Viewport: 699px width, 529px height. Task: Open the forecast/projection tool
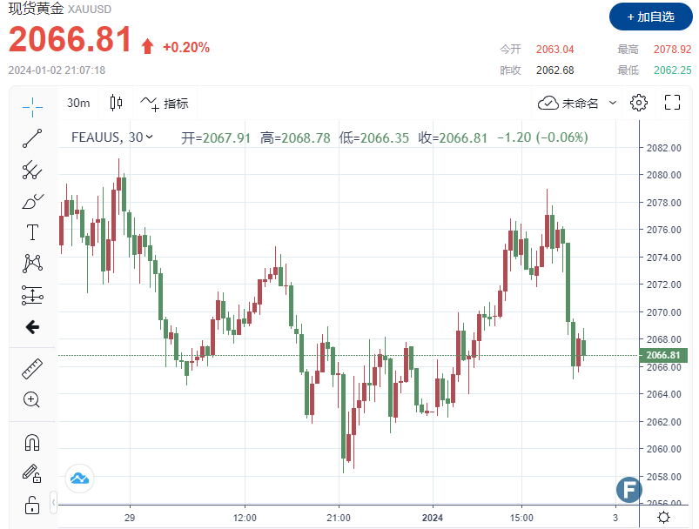(31, 295)
